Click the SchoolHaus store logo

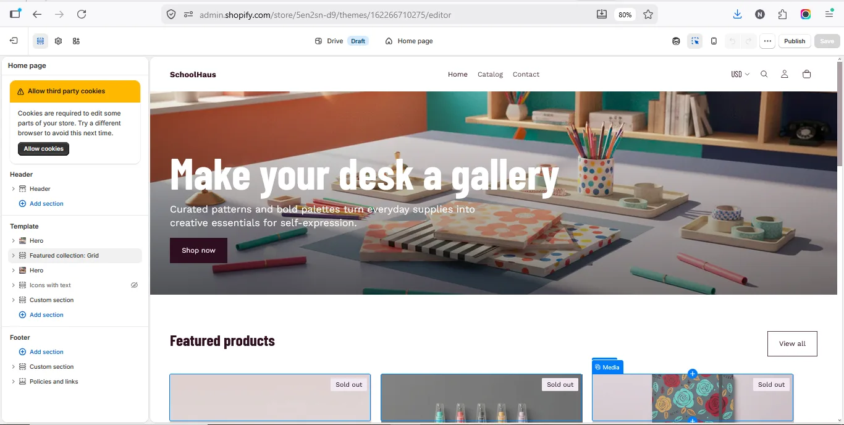pos(193,74)
